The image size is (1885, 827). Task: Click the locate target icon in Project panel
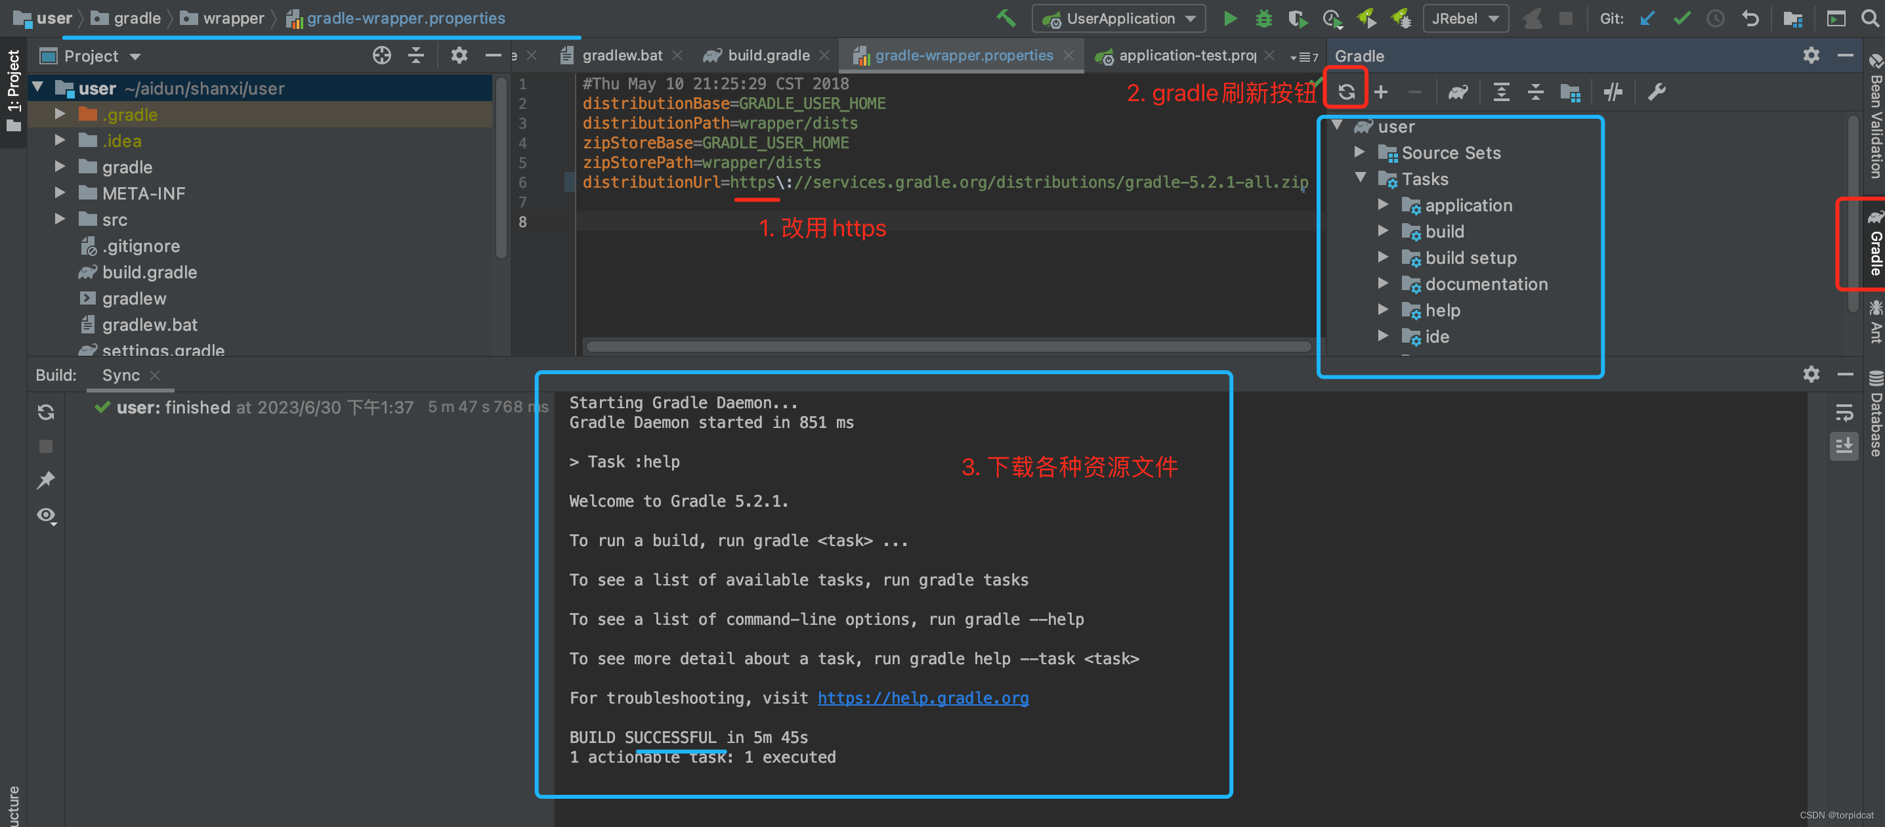(381, 56)
